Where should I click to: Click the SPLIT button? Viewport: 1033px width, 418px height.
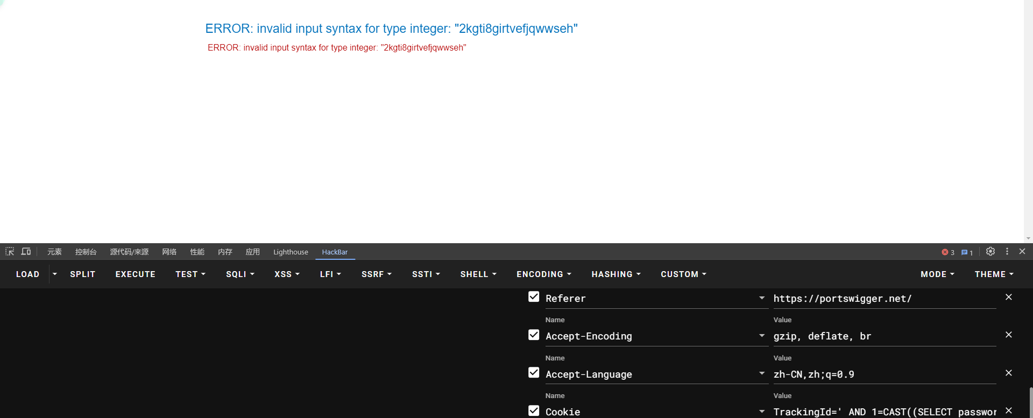pos(82,274)
